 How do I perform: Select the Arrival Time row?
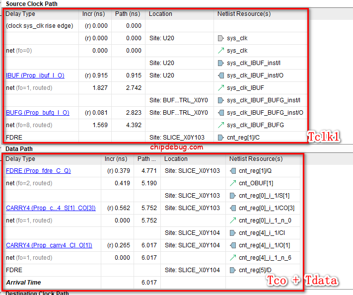24,283
